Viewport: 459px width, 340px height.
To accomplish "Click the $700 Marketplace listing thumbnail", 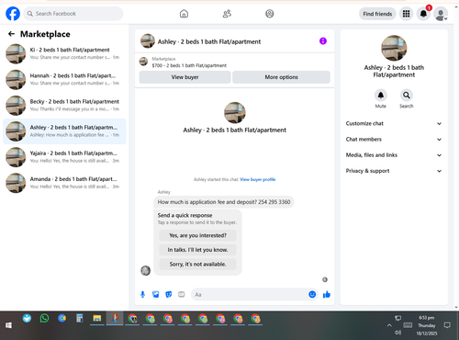I will 143,62.
